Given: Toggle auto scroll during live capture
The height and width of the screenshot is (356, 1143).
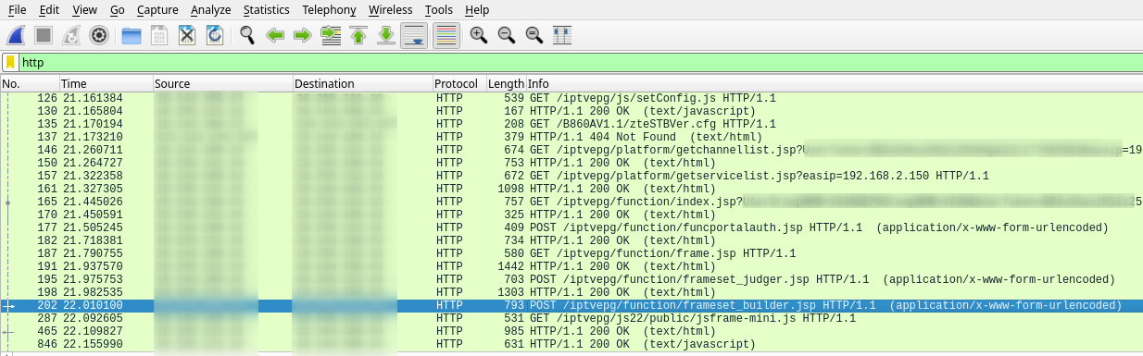Looking at the screenshot, I should [x=414, y=35].
